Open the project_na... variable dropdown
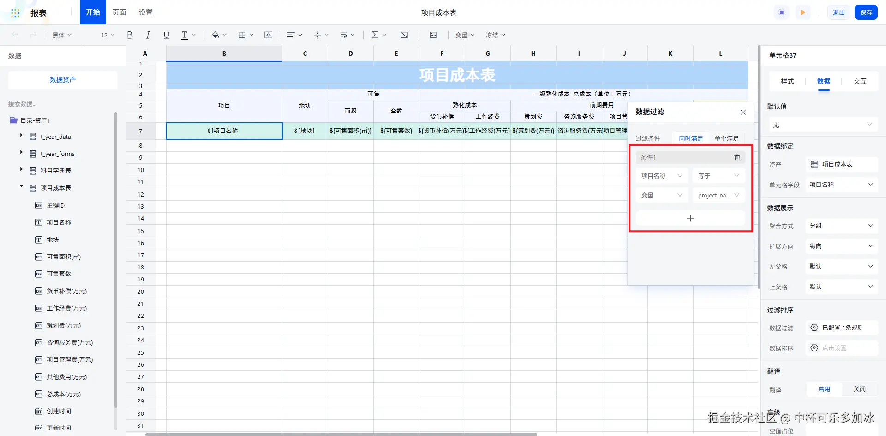This screenshot has height=436, width=886. coord(718,195)
